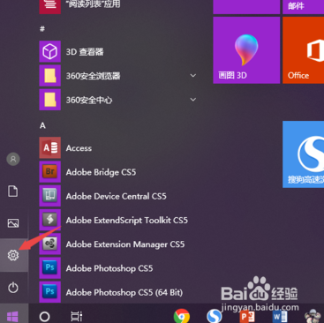Click the Adobe Photoshop CS5 icon
Screen dimensions: 324x323
point(50,268)
